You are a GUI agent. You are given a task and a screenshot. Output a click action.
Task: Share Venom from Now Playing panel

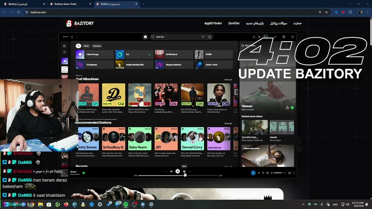(287, 108)
